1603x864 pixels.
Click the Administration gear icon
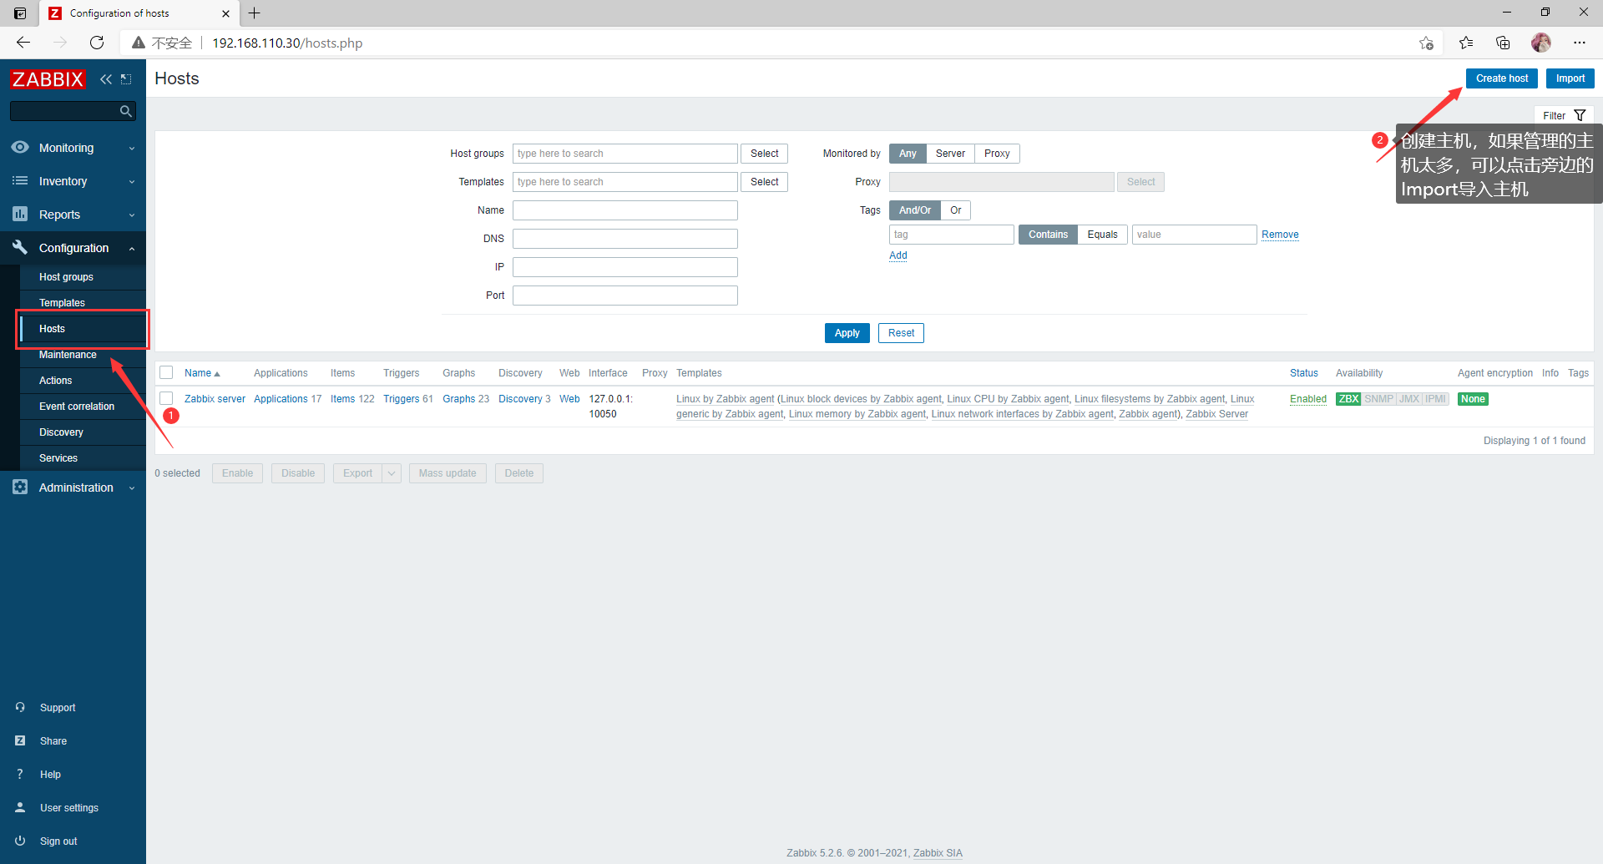(x=20, y=487)
